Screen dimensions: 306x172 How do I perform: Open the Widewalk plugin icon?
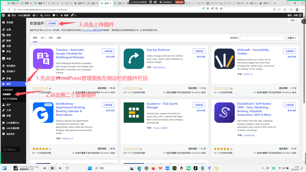coord(224,59)
